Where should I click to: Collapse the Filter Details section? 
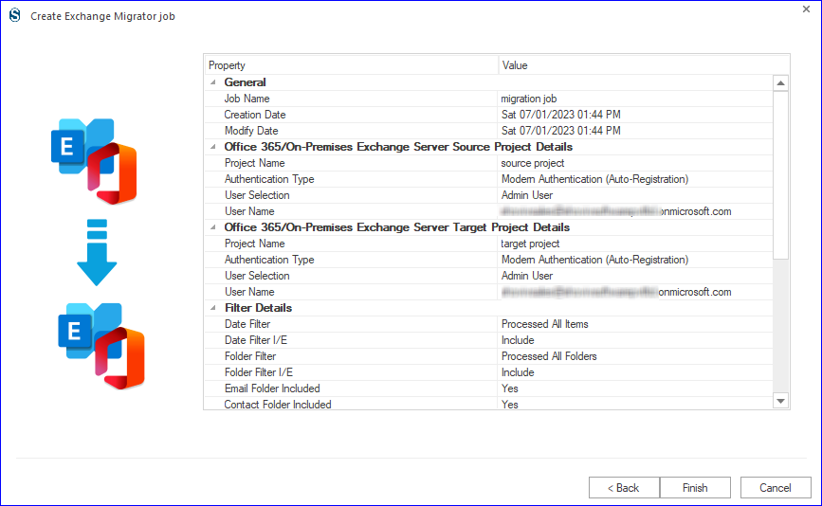tap(212, 308)
